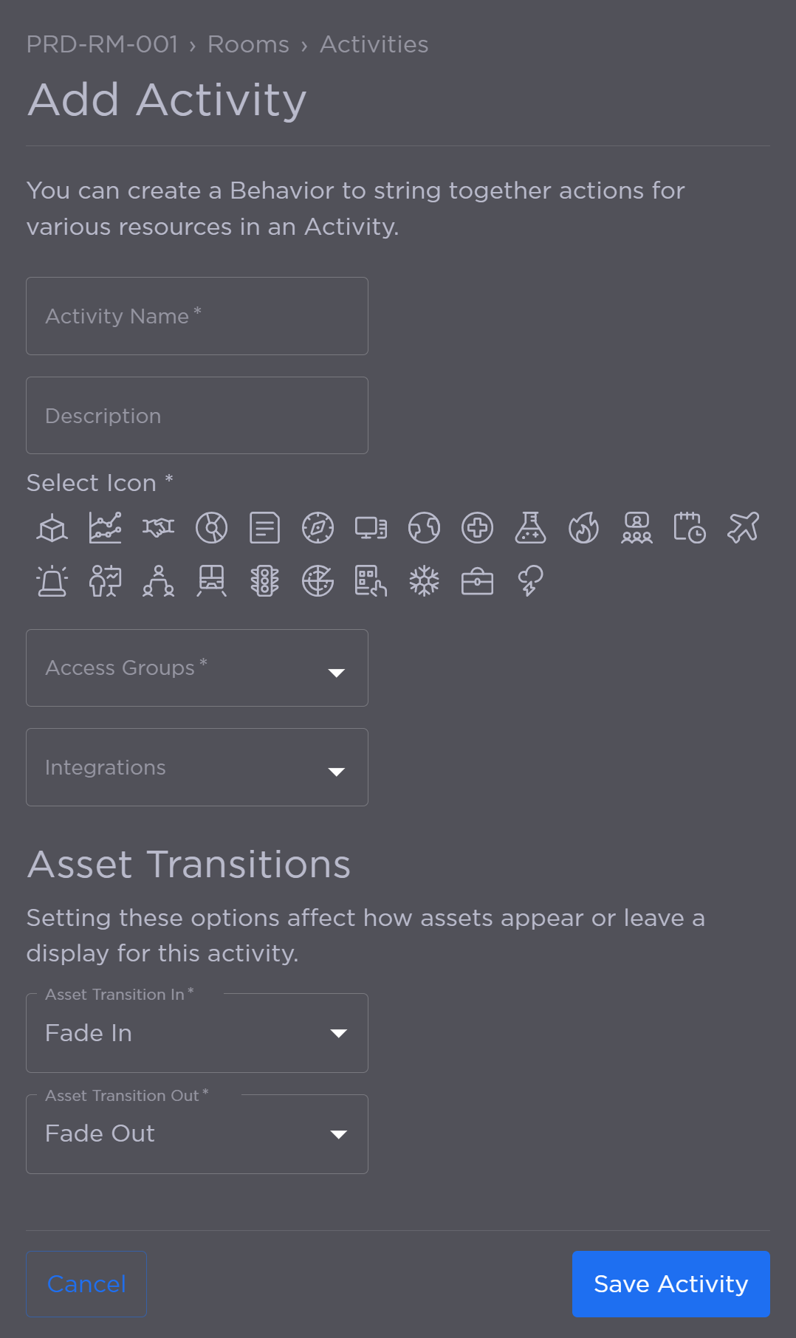Choose the airplane icon
The height and width of the screenshot is (1338, 796).
click(744, 528)
